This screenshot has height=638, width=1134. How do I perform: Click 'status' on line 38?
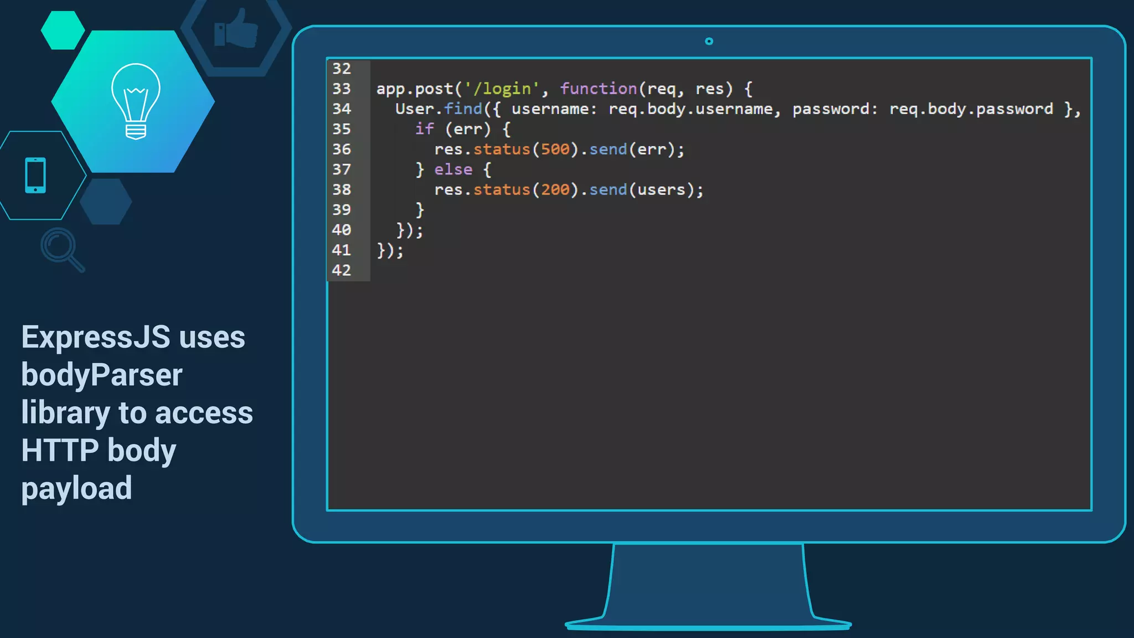[x=502, y=190]
